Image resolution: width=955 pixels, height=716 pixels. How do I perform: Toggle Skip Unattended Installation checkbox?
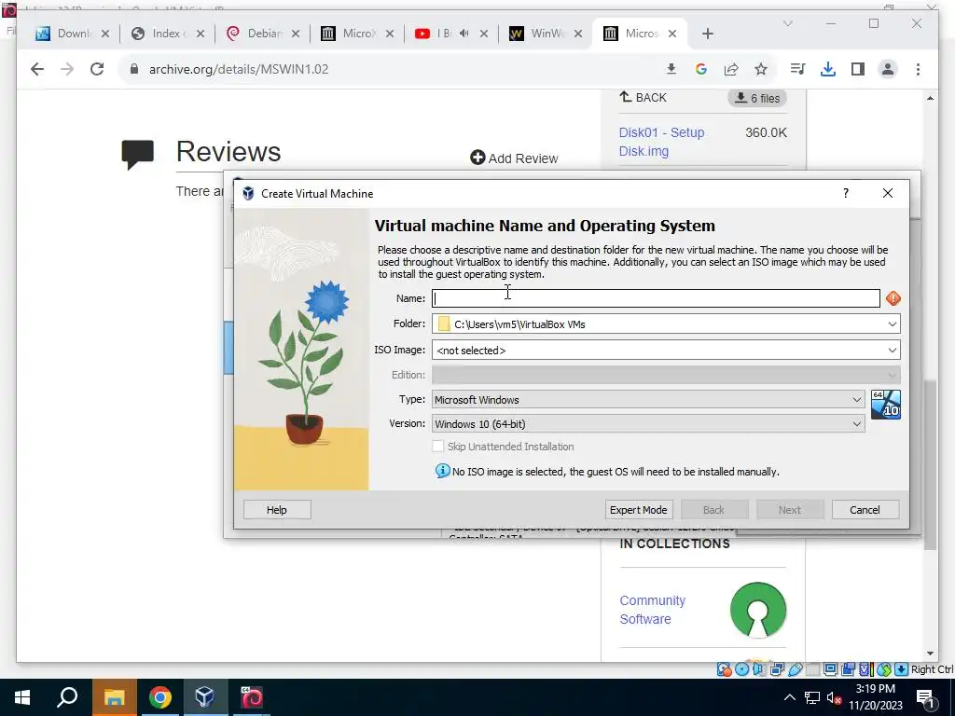click(438, 447)
